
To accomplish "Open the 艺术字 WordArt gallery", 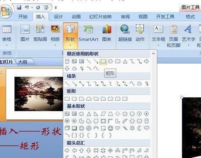I will pyautogui.click(x=188, y=35).
